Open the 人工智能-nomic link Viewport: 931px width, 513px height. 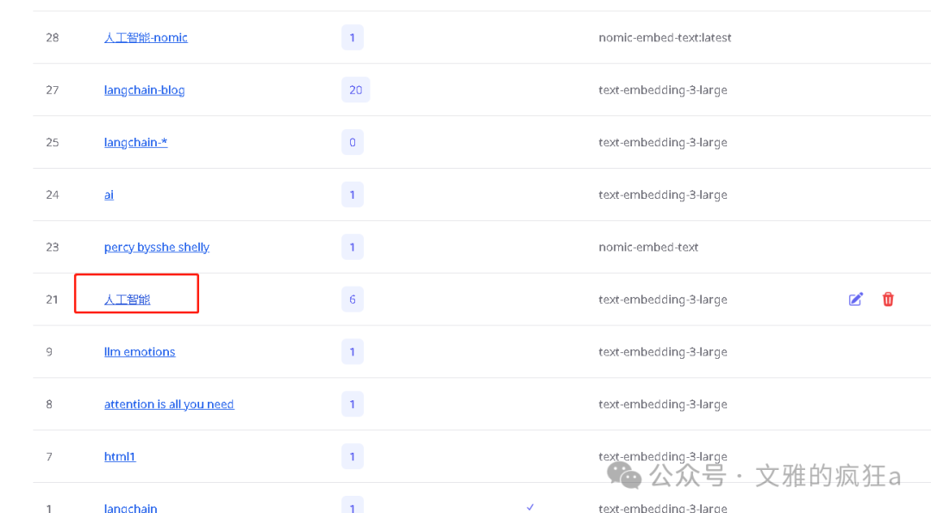pos(146,38)
